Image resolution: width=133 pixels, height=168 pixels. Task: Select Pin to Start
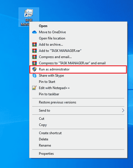pos(78,82)
